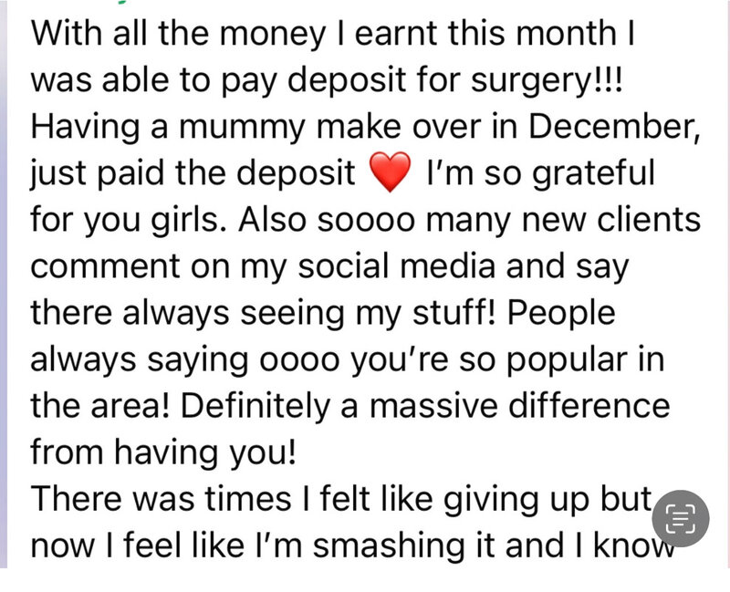Screen dimensions: 730x592
Task: Click the word 'massive' in the message
Action: click(x=433, y=406)
